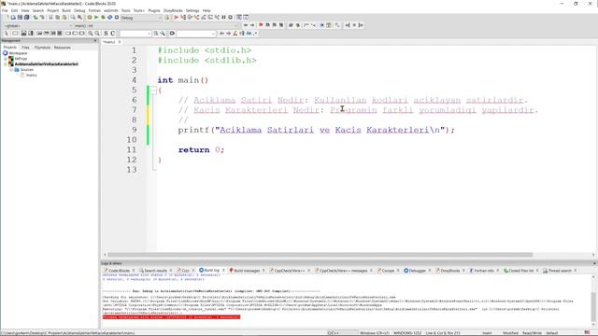
Task: Open the Plugins menu
Action: tap(154, 10)
